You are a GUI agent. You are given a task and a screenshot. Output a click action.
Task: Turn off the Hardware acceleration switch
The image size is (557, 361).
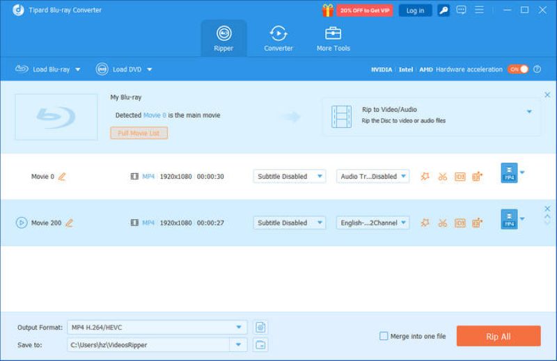(x=517, y=70)
